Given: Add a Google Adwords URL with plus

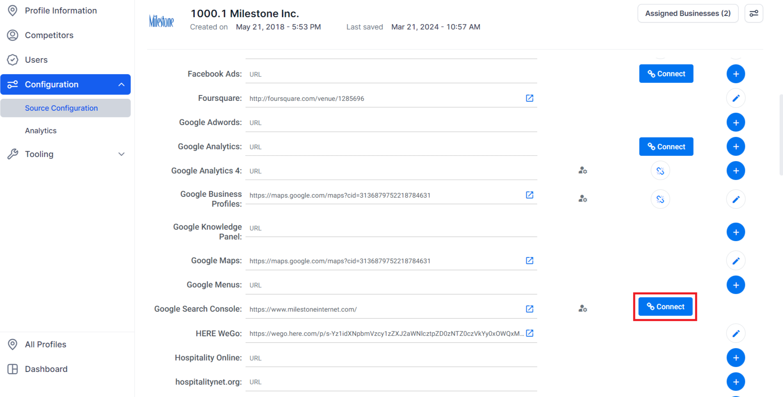Looking at the screenshot, I should point(736,122).
